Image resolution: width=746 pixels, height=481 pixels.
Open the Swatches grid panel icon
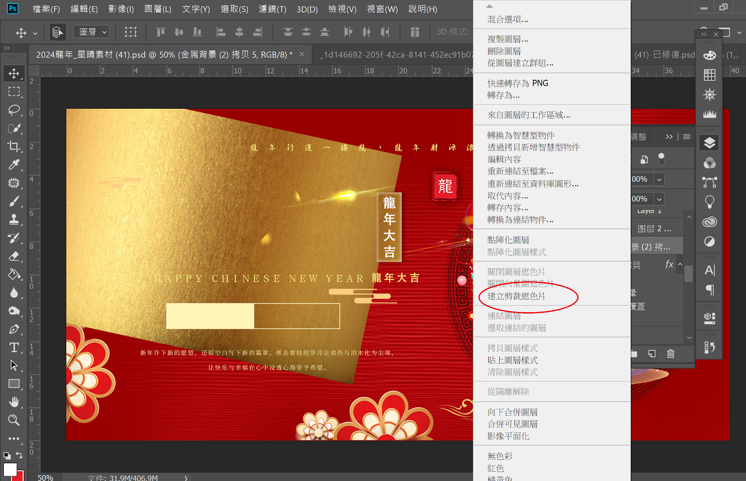pyautogui.click(x=710, y=75)
